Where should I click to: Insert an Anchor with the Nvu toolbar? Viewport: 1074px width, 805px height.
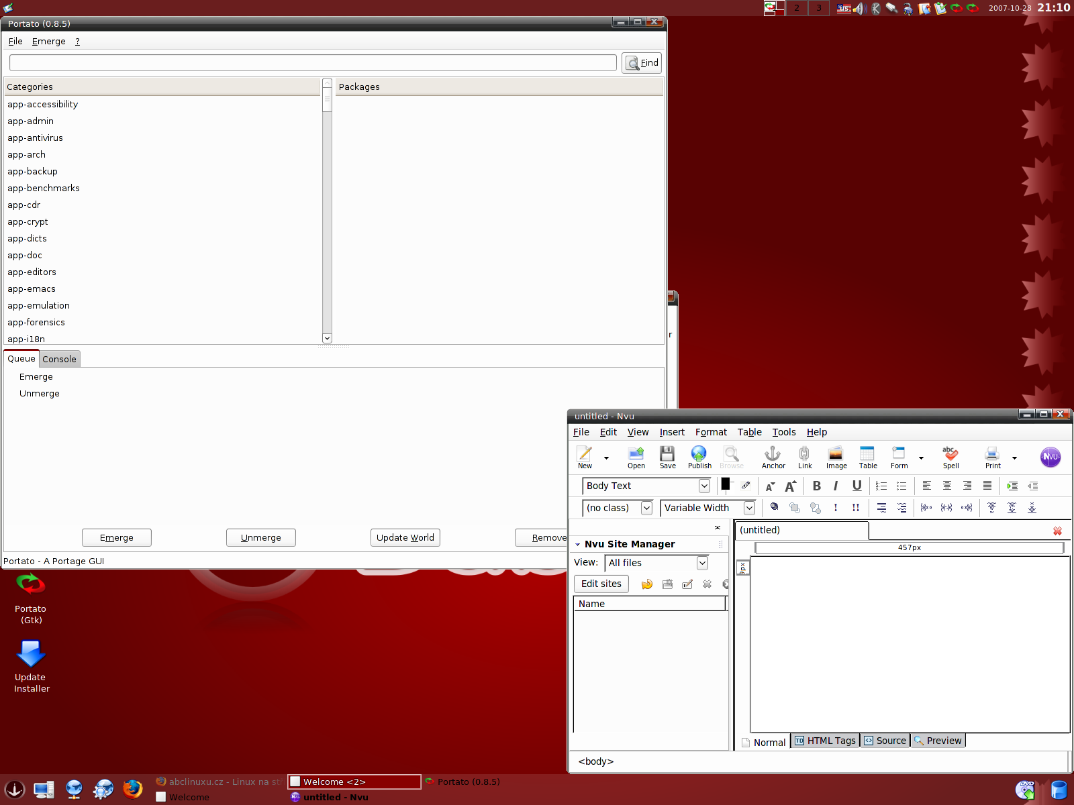click(773, 457)
